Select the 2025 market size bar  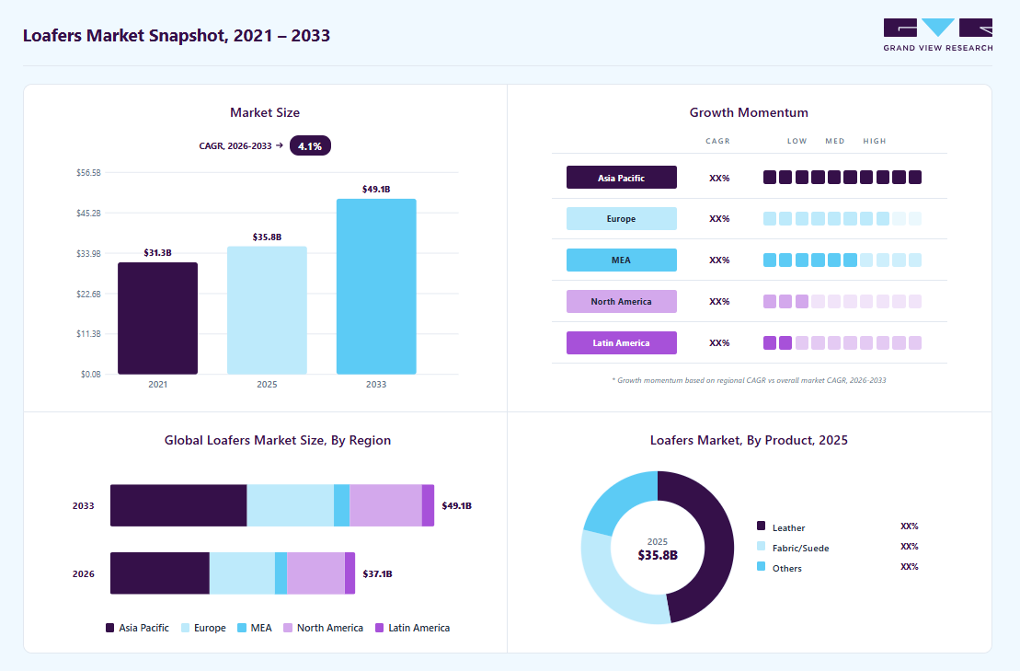(267, 310)
